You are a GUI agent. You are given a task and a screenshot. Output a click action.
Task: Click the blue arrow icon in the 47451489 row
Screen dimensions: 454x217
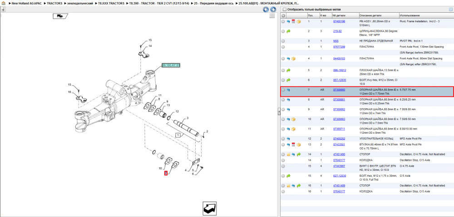(293, 185)
